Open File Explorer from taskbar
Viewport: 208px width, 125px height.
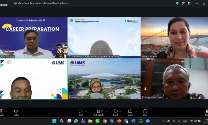click(x=90, y=121)
